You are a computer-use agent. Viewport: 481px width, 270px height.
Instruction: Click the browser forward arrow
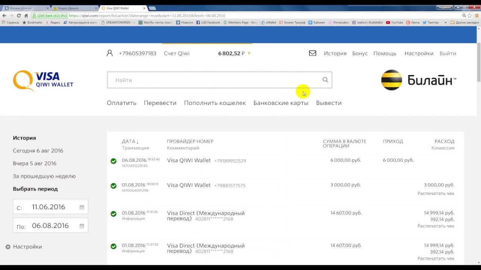(x=12, y=16)
